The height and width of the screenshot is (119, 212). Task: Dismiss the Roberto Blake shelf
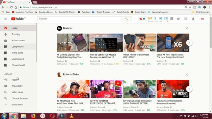pyautogui.click(x=187, y=75)
